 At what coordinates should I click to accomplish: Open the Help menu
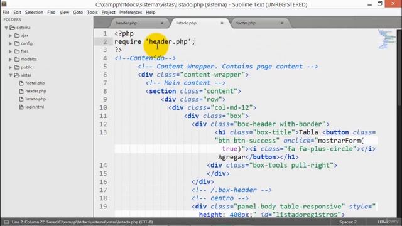[x=151, y=13]
